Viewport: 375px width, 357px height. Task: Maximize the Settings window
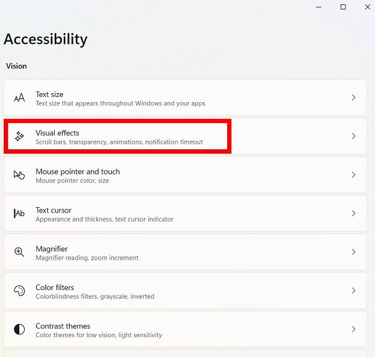(343, 7)
